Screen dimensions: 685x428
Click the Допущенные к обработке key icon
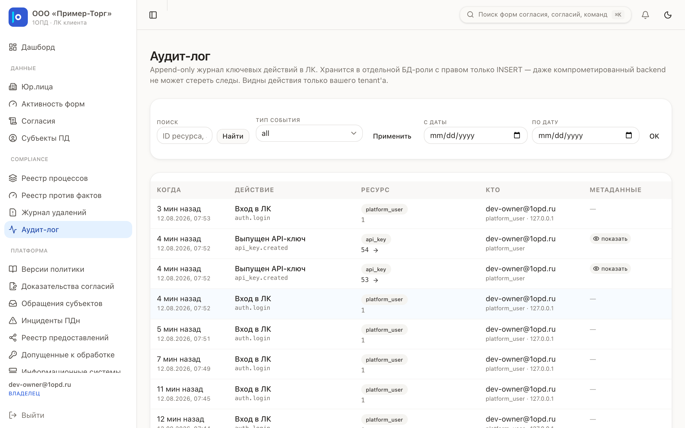click(x=13, y=355)
